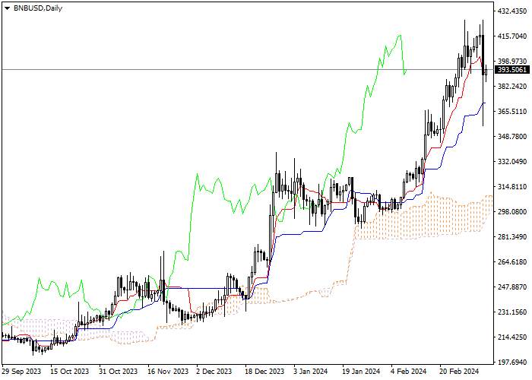Select date label 29 Sep 2023

[21, 372]
